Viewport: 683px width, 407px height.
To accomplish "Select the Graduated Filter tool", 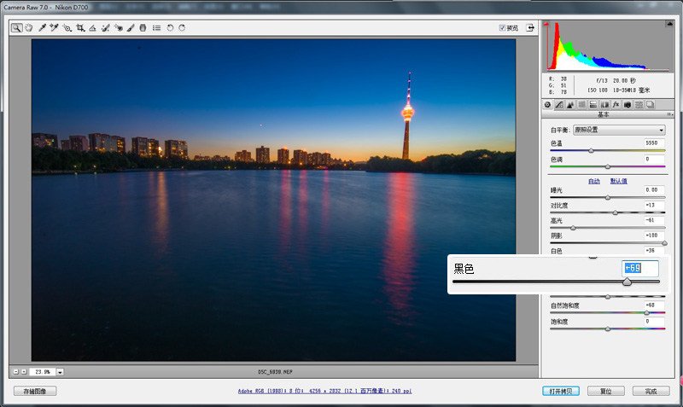I will point(143,28).
